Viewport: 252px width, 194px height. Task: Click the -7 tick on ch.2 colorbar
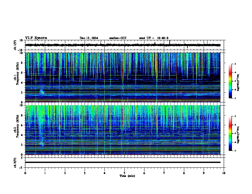pyautogui.click(x=234, y=151)
